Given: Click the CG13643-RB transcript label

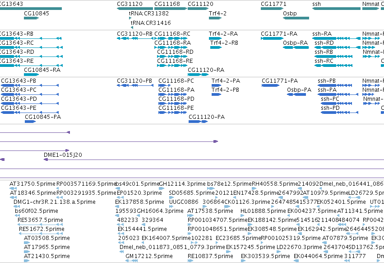Looking at the screenshot, I should click(16, 33).
